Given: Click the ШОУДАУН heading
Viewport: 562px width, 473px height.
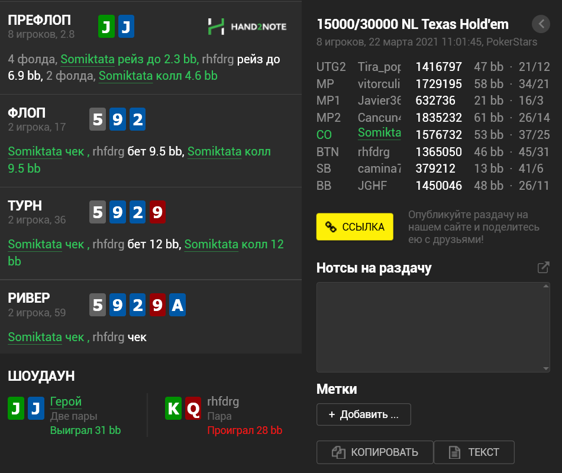Looking at the screenshot, I should (41, 376).
